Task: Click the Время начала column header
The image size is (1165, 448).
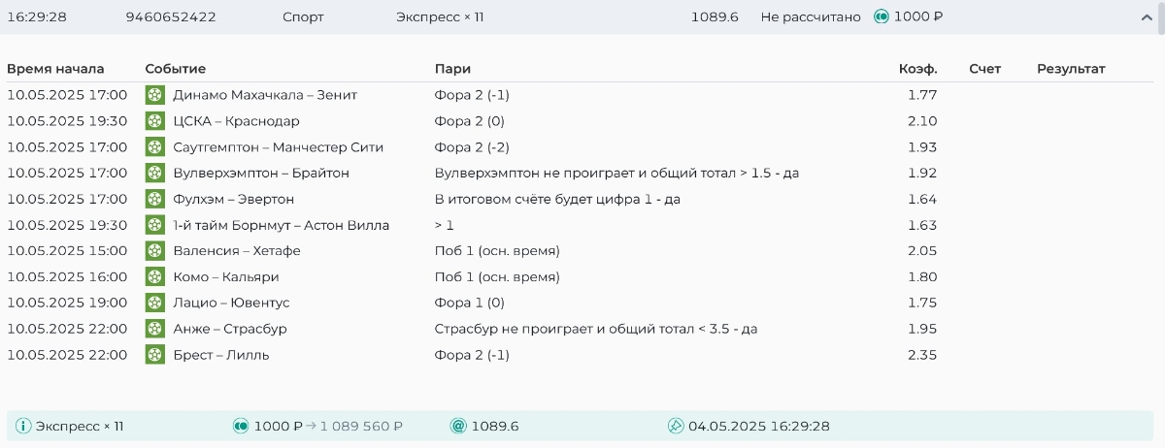Action: 55,69
